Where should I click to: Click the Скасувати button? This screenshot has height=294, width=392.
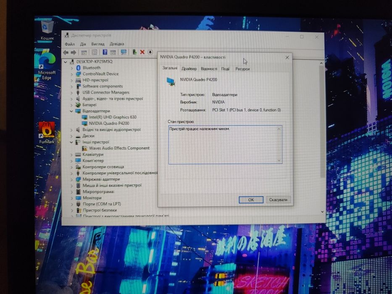tap(278, 200)
